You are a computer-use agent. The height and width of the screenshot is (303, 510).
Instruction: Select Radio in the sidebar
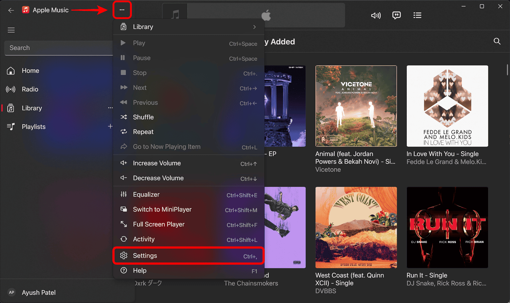30,89
